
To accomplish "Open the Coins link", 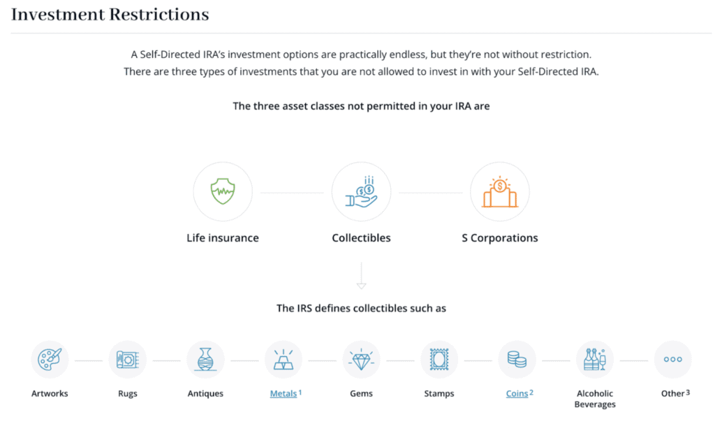I will 517,394.
